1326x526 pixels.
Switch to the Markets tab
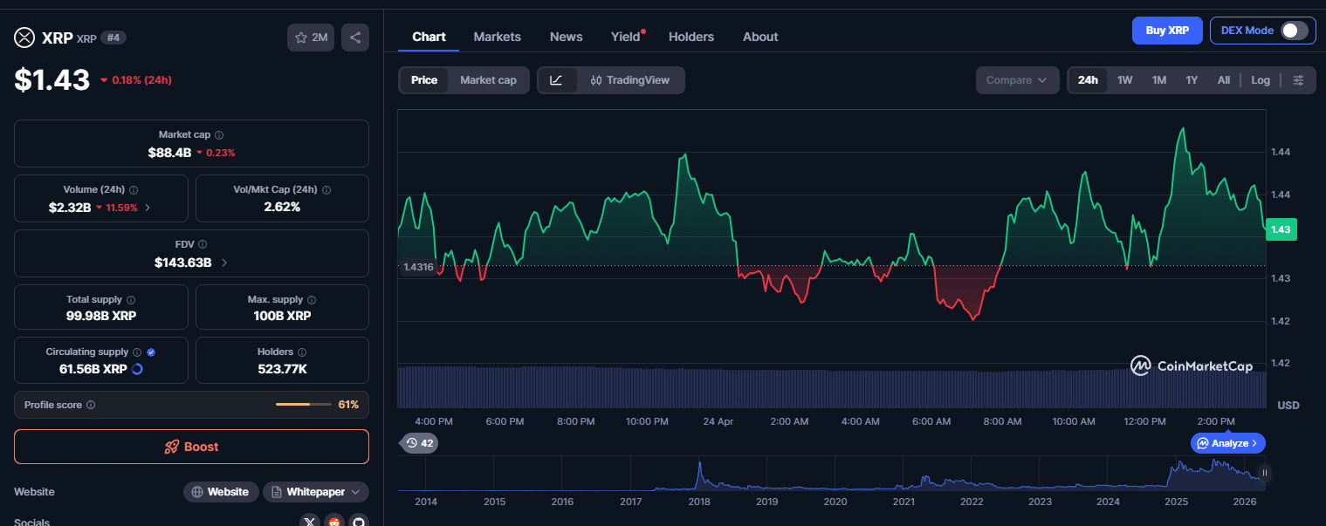[497, 37]
